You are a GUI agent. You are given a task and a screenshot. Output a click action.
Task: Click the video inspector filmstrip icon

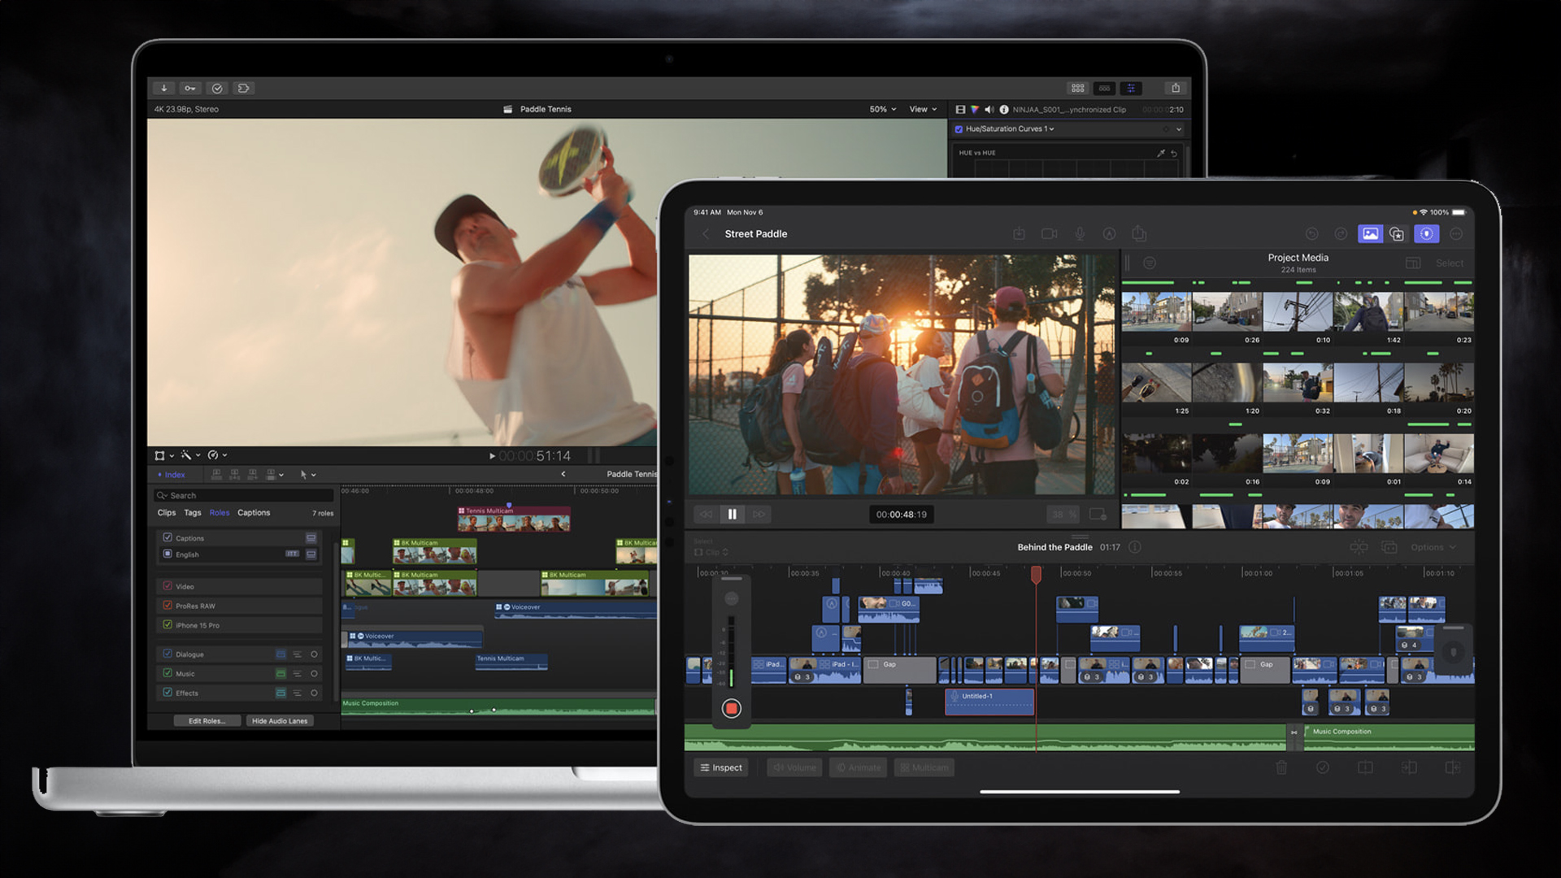pyautogui.click(x=960, y=109)
